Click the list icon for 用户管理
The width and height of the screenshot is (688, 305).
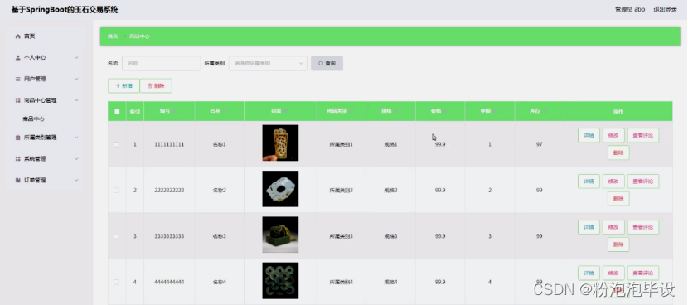18,79
